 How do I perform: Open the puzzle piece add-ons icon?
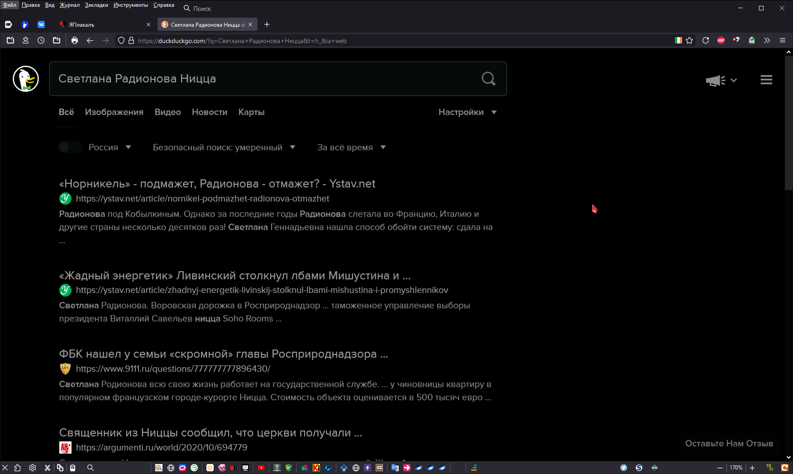(x=17, y=468)
